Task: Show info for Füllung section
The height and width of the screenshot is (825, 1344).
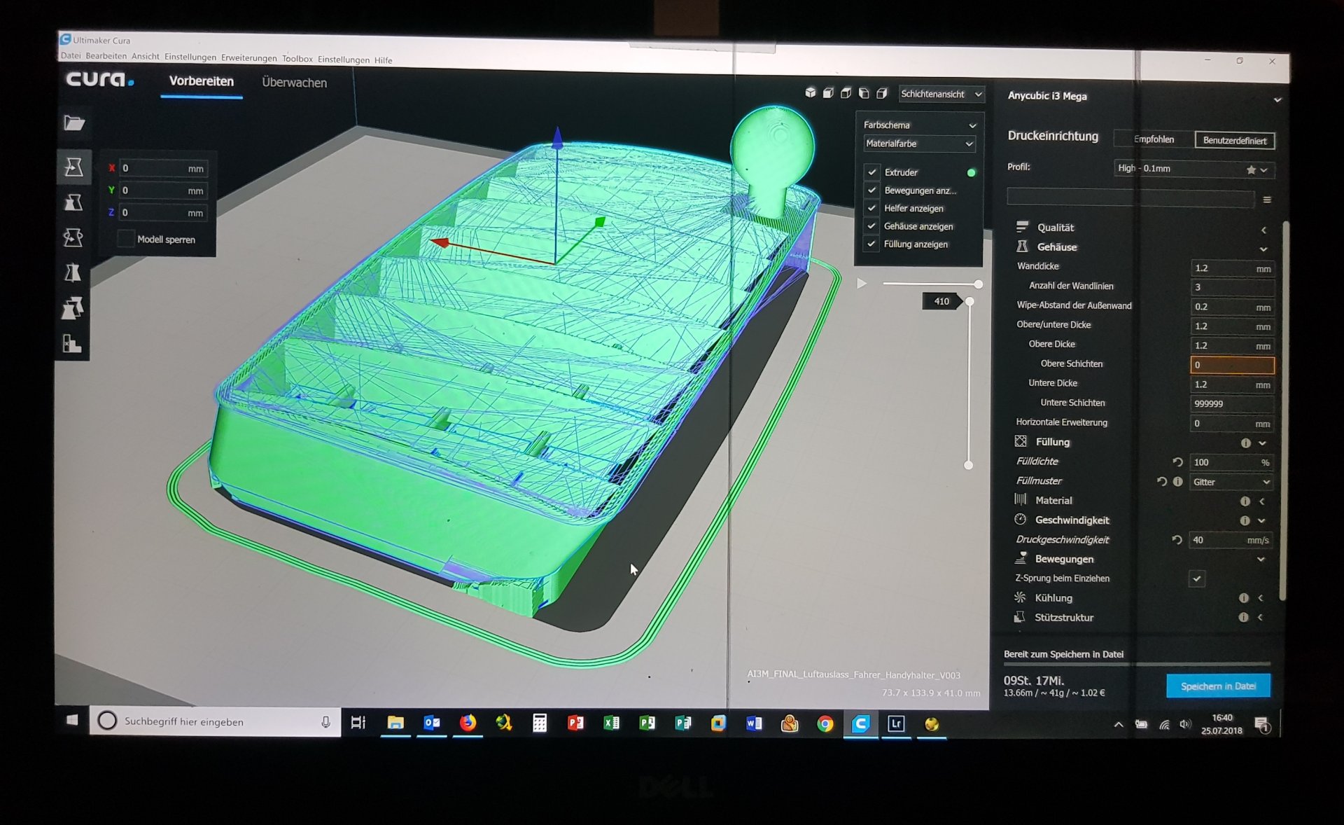Action: tap(1245, 443)
